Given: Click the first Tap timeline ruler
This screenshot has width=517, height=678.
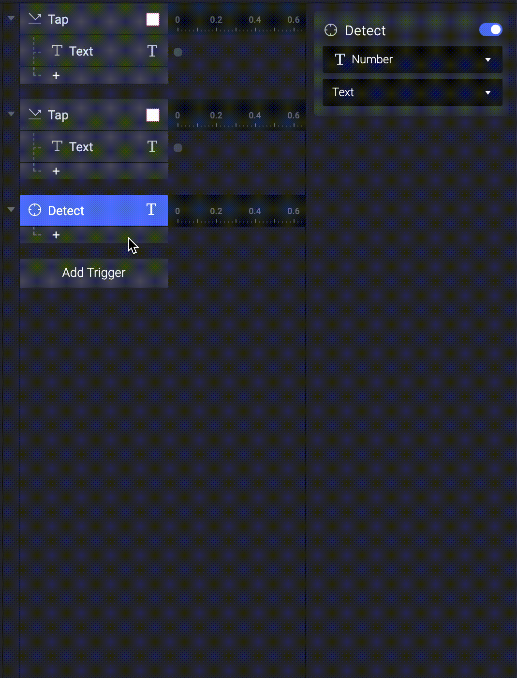Looking at the screenshot, I should (x=237, y=19).
